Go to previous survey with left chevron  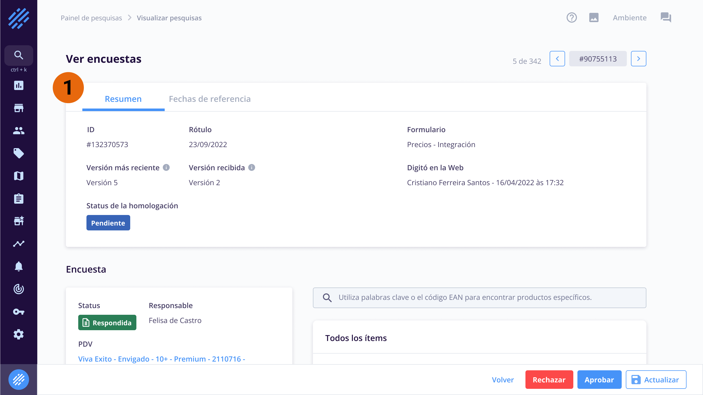click(x=557, y=59)
